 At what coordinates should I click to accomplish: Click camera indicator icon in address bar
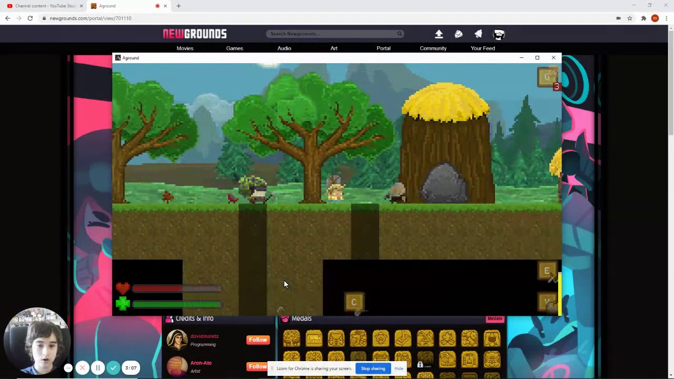618,18
